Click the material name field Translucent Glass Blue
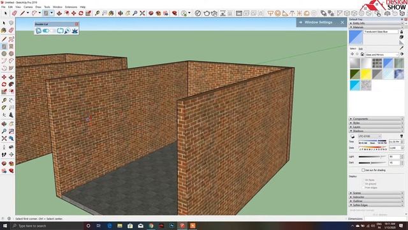The image size is (408, 230). [x=381, y=31]
